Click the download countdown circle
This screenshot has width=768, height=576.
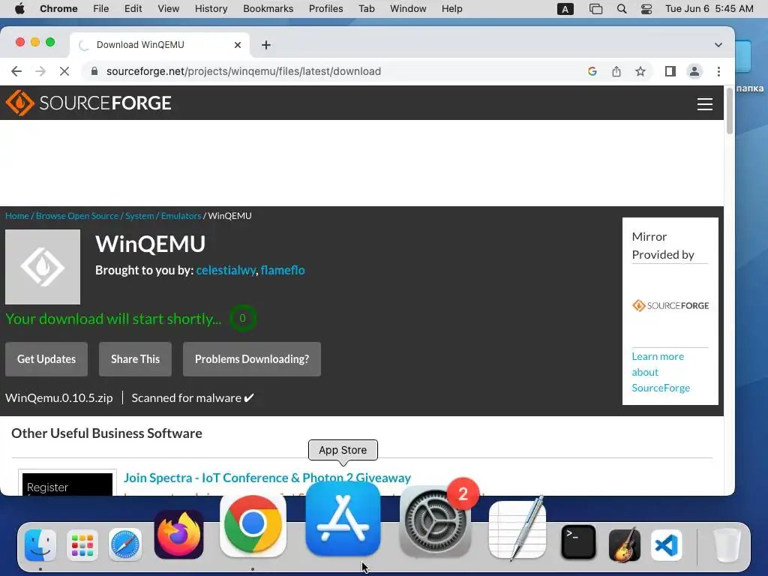coord(242,318)
